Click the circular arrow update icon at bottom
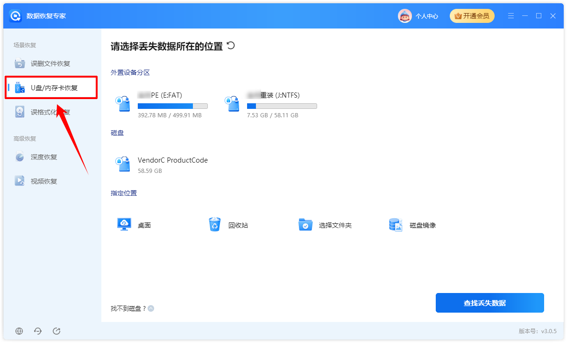Image resolution: width=567 pixels, height=343 pixels. click(57, 331)
